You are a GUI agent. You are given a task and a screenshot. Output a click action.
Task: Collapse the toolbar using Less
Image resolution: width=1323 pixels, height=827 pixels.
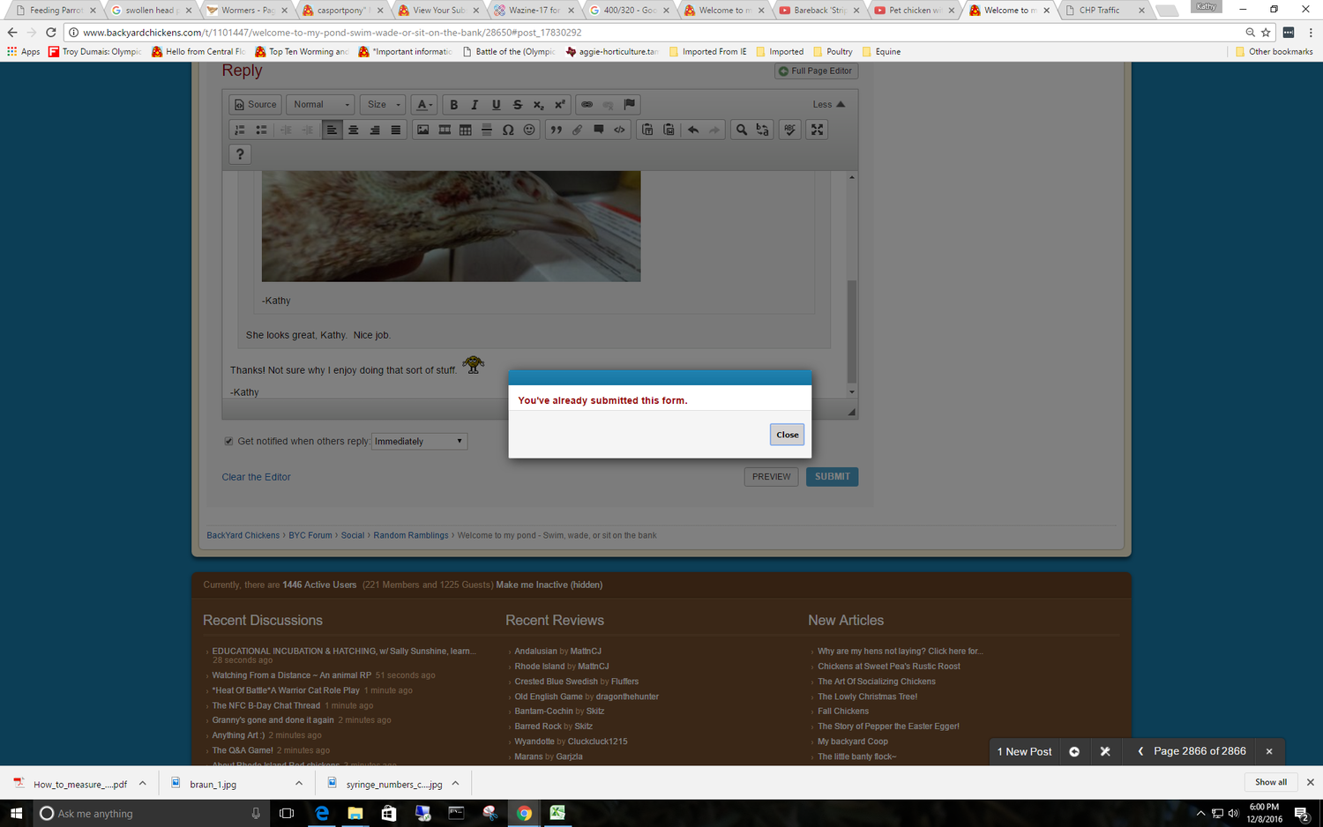tap(828, 105)
